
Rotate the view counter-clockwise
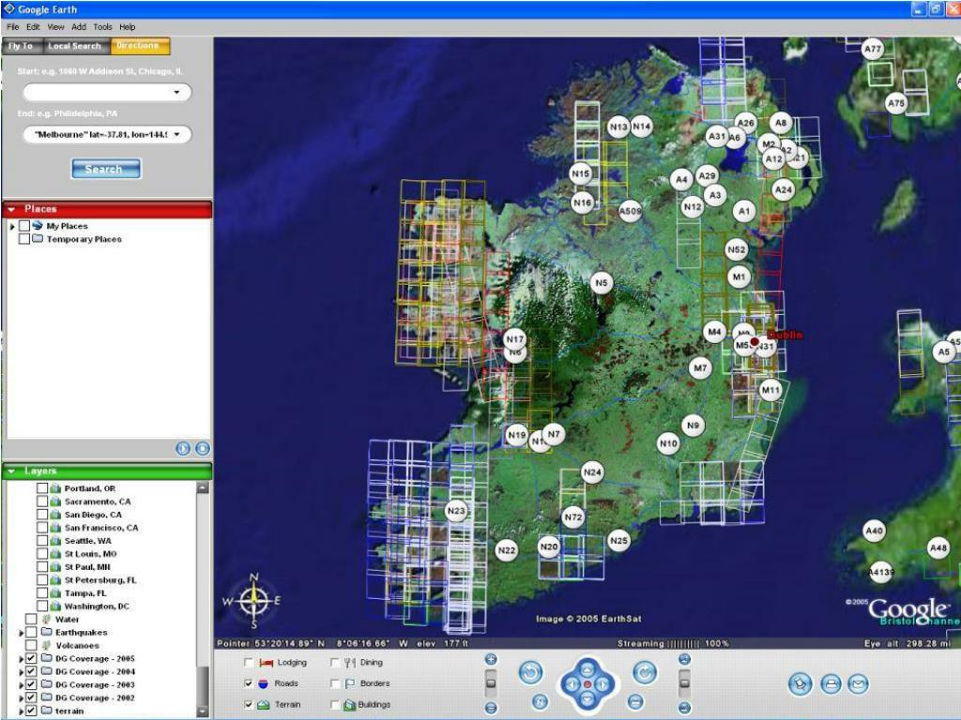[x=531, y=673]
